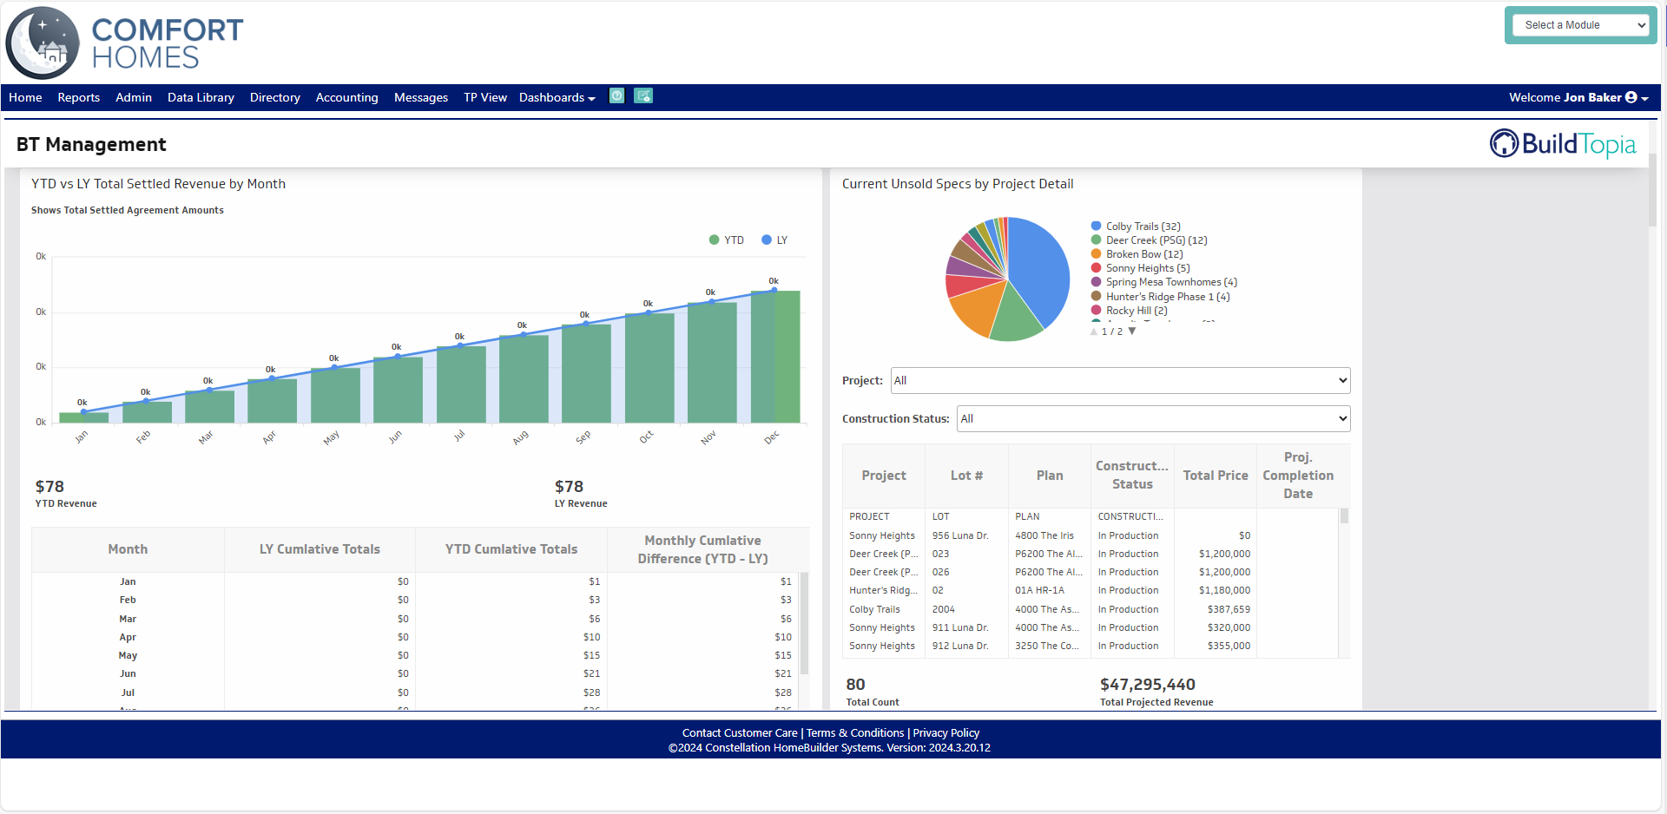Click the up arrow above the legend pagination
Viewport: 1667px width, 814px height.
[1093, 331]
